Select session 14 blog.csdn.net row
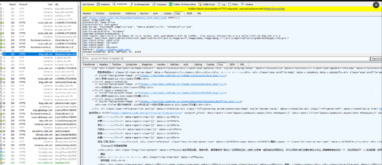Viewport: 382px width, 165px height. 39,54
